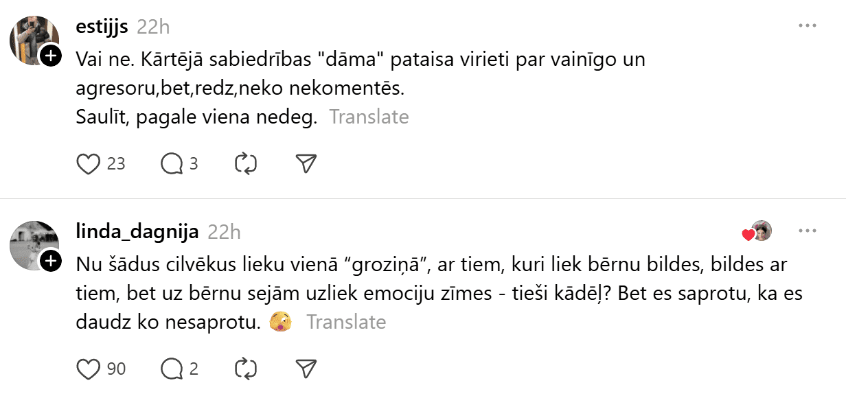Like the estijjs post
The height and width of the screenshot is (396, 846).
[88, 164]
